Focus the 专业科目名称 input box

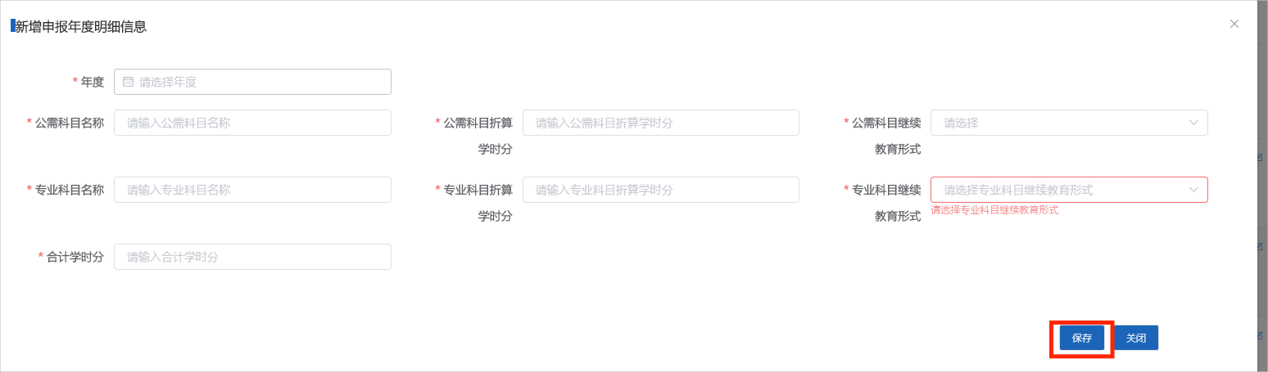pyautogui.click(x=252, y=190)
